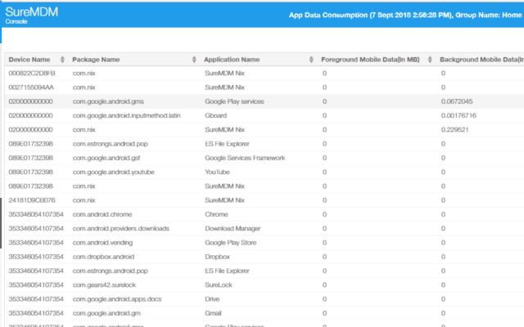Screen dimensions: 524x327
Task: Click com.google.android.gm package cell
Action: (x=106, y=313)
